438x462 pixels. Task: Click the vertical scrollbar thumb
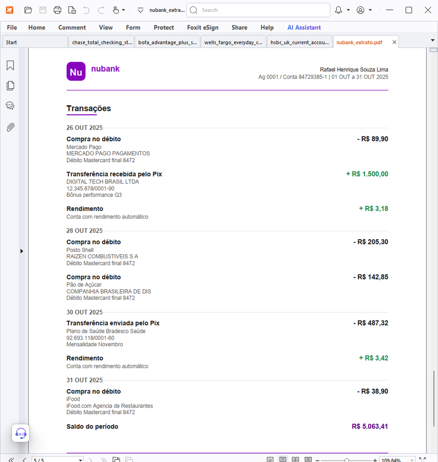434,399
